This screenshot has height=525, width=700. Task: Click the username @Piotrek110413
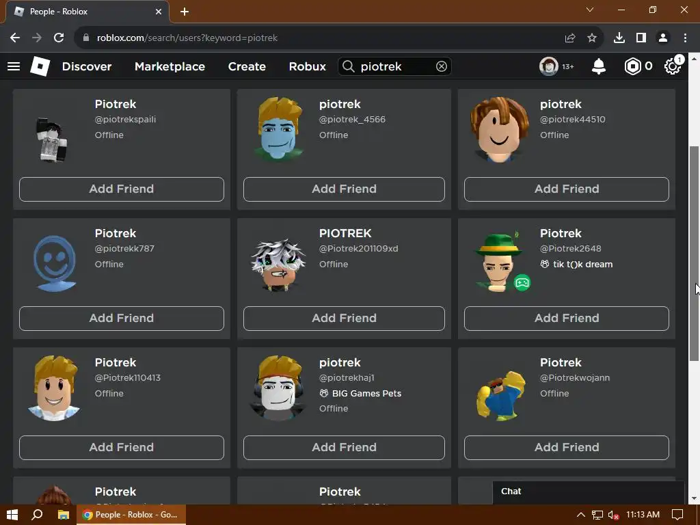127,377
